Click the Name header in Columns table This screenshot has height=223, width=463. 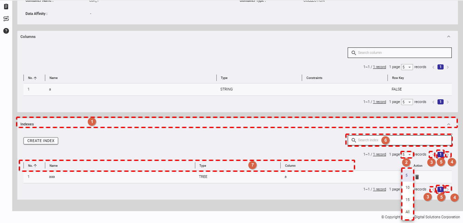pyautogui.click(x=53, y=78)
